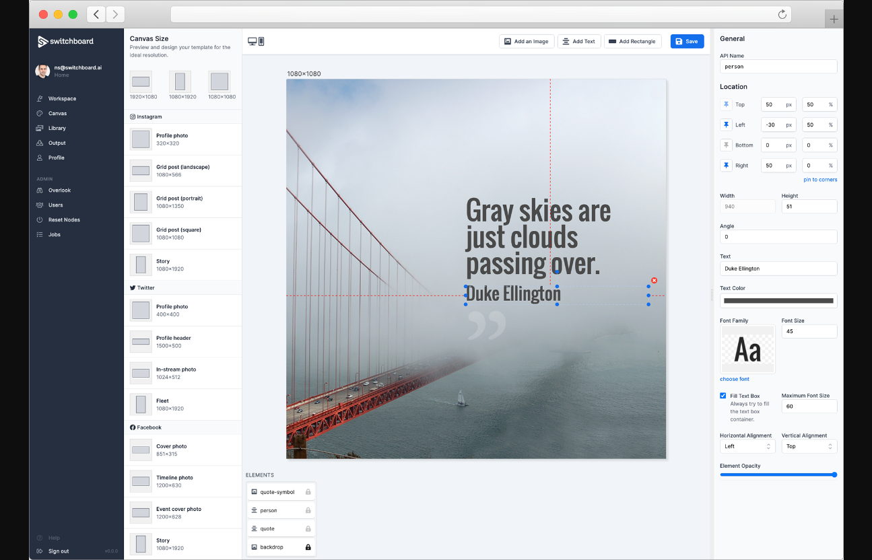Go to Reset Nodes admin page
Viewport: 872px width, 560px height.
tap(64, 220)
